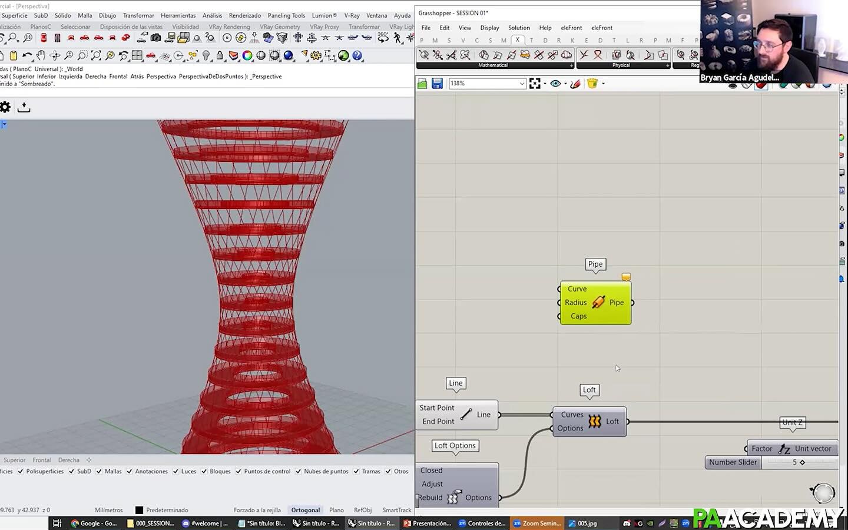Toggle SmartTrack in Rhino status bar
The height and width of the screenshot is (530, 848).
click(397, 510)
